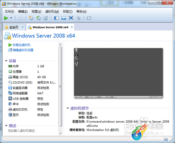Click the send Ctrl+Alt+Del toolbar icon

[x=21, y=18]
